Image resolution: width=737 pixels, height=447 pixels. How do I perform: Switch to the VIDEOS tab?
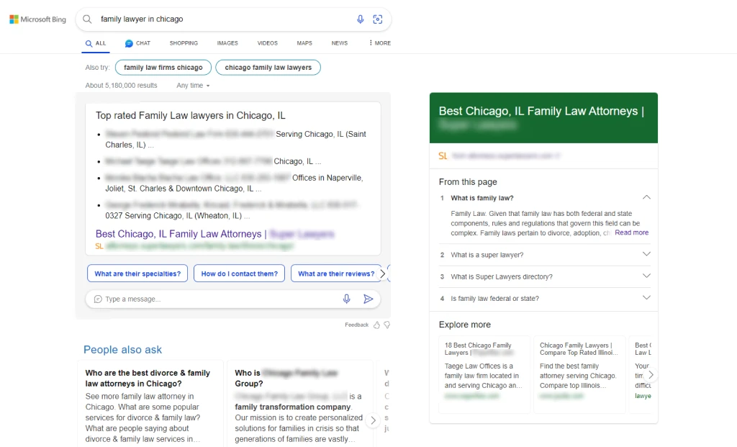pyautogui.click(x=268, y=43)
